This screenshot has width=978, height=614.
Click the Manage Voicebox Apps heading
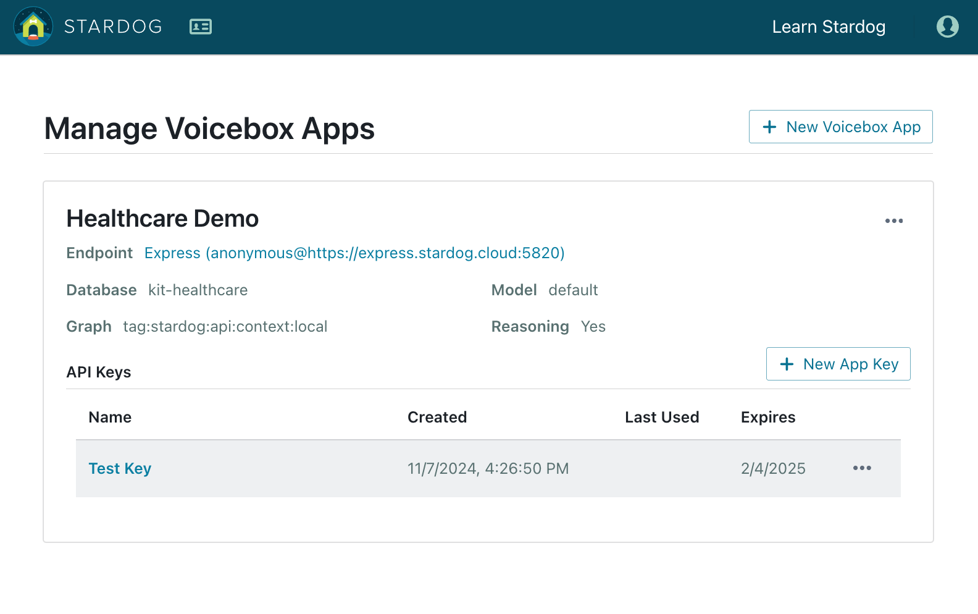click(209, 129)
